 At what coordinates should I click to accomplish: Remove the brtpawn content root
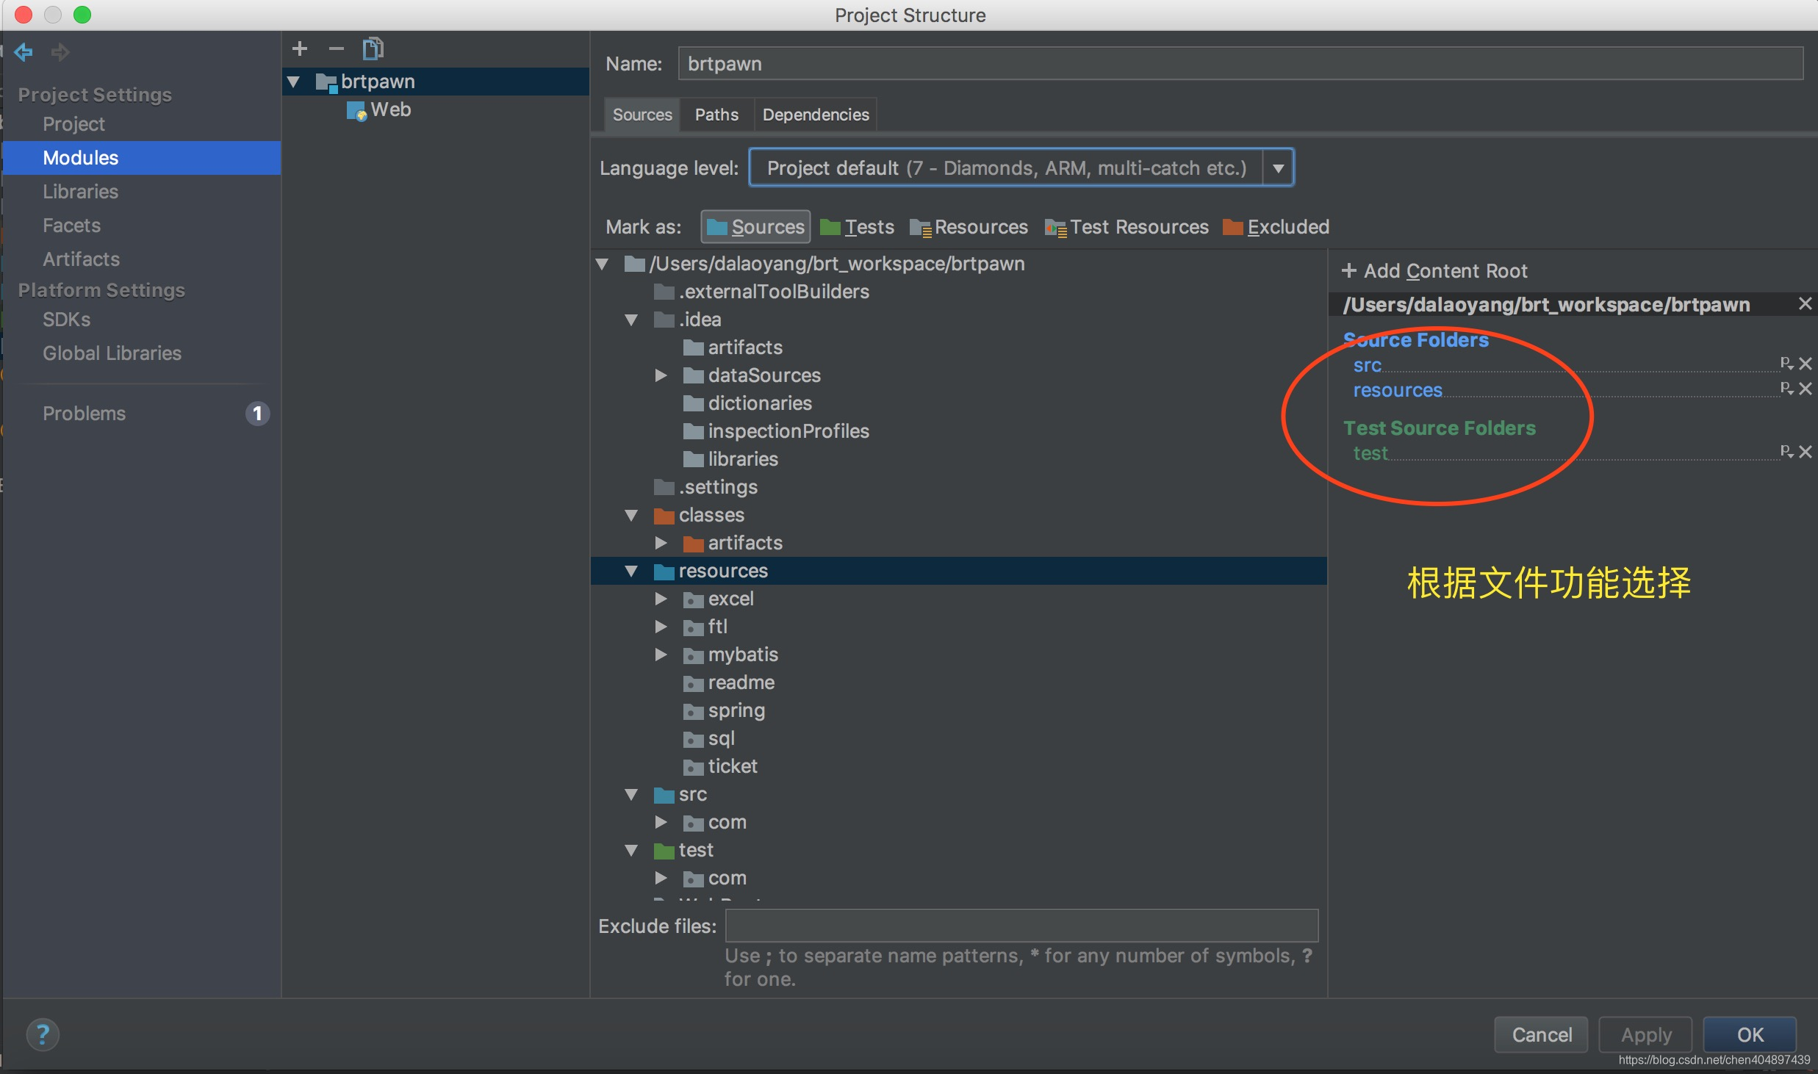pyautogui.click(x=1805, y=304)
